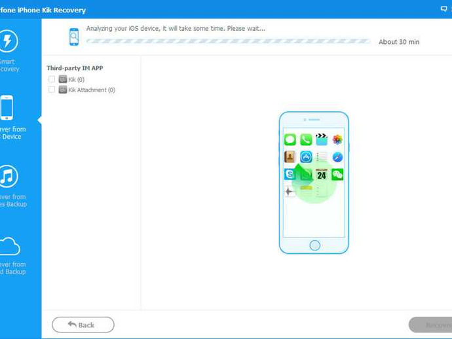Click the Messages icon on phone illustration
This screenshot has width=452, height=339.
point(290,139)
